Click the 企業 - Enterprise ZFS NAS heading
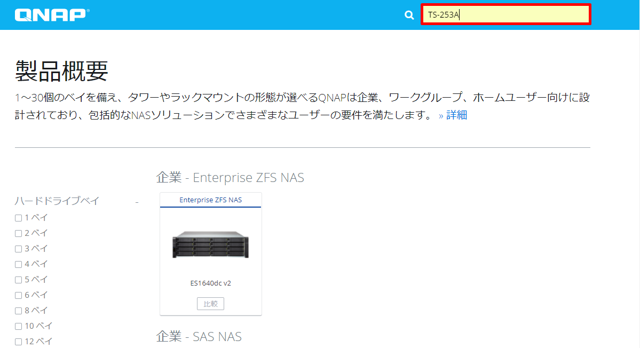This screenshot has width=640, height=348. [230, 178]
